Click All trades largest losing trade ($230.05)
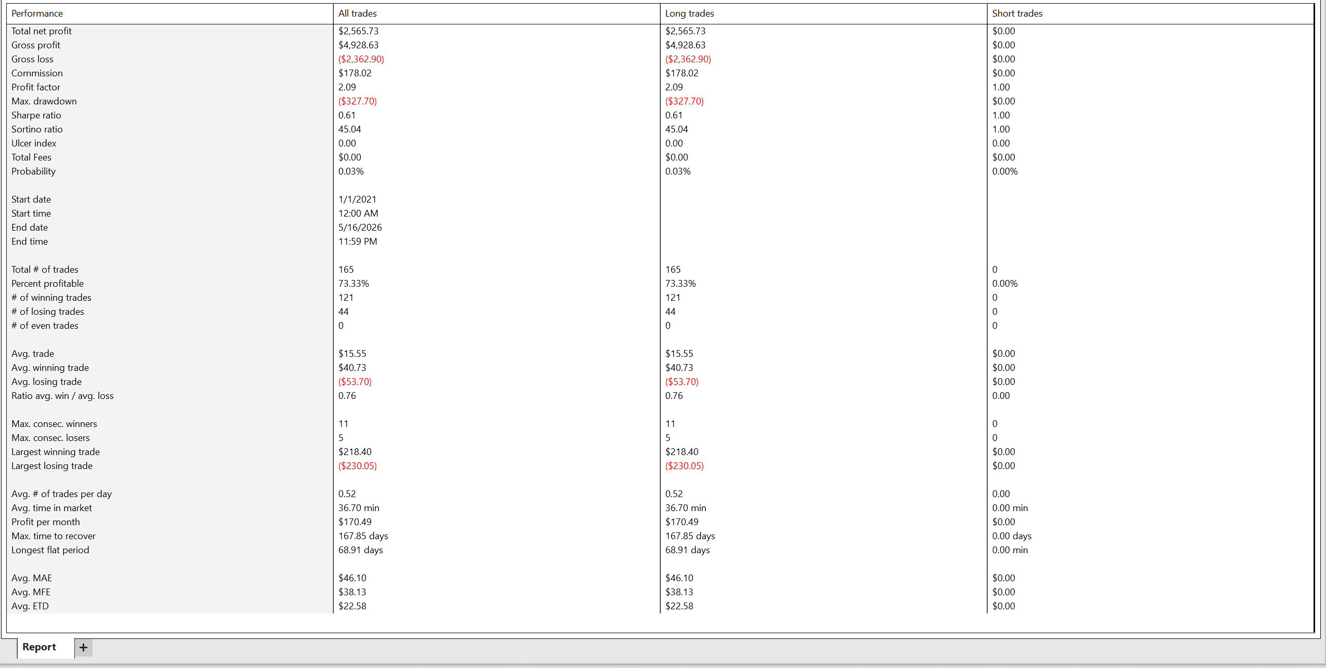This screenshot has width=1326, height=668. (358, 466)
